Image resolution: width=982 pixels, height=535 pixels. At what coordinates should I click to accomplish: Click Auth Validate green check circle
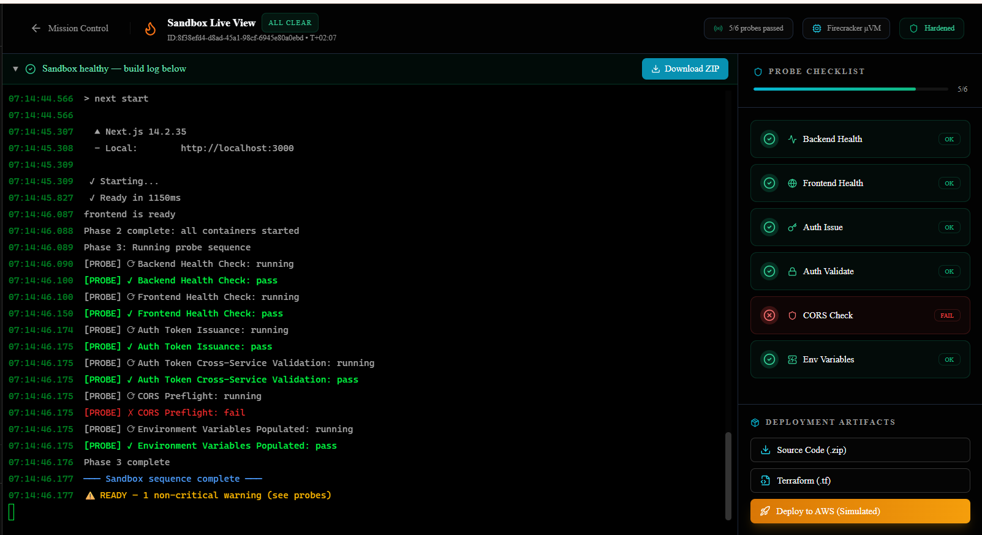[769, 271]
